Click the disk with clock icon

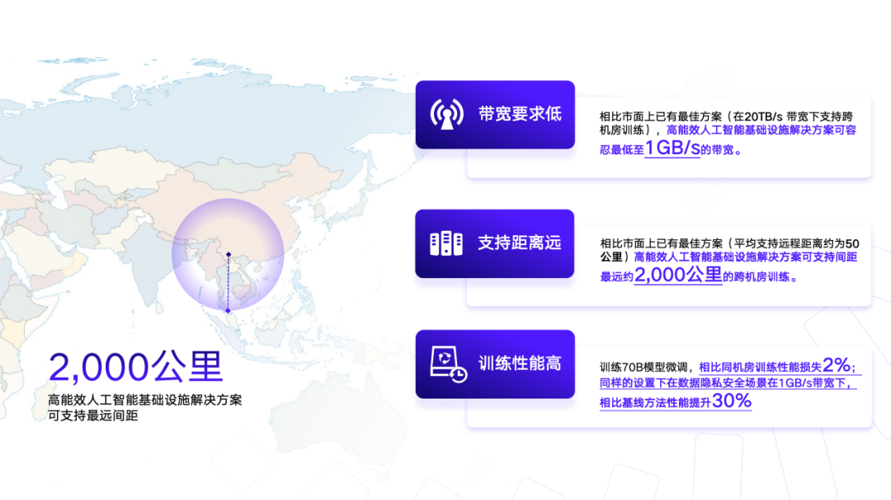(x=448, y=364)
